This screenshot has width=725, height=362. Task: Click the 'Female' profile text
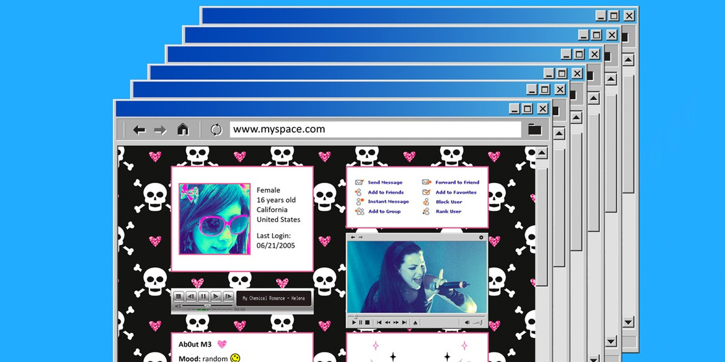(x=268, y=190)
